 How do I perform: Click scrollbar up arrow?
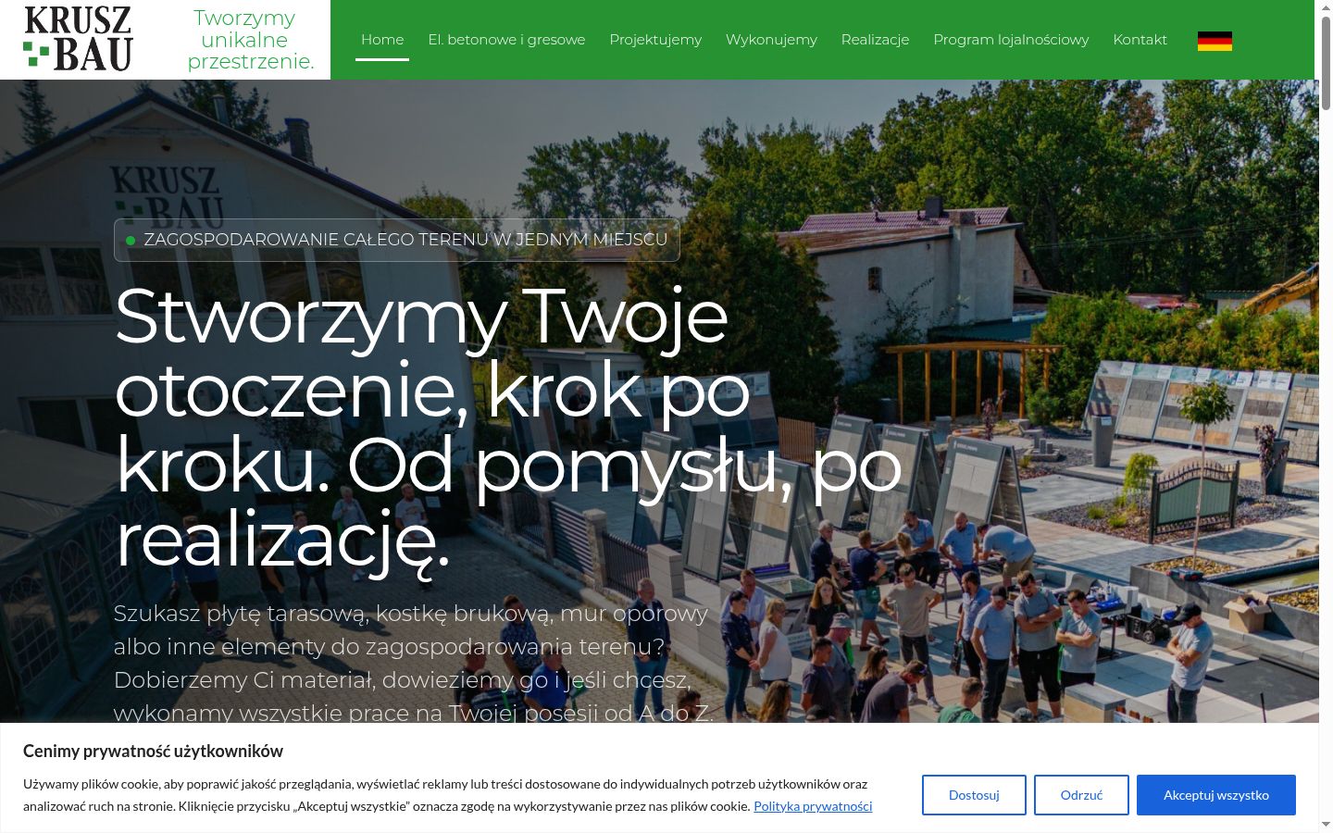(x=1326, y=7)
